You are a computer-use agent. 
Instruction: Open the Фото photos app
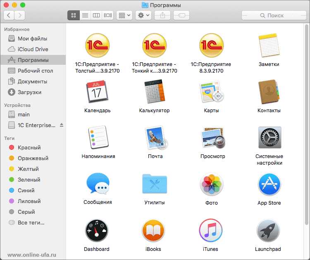click(211, 184)
